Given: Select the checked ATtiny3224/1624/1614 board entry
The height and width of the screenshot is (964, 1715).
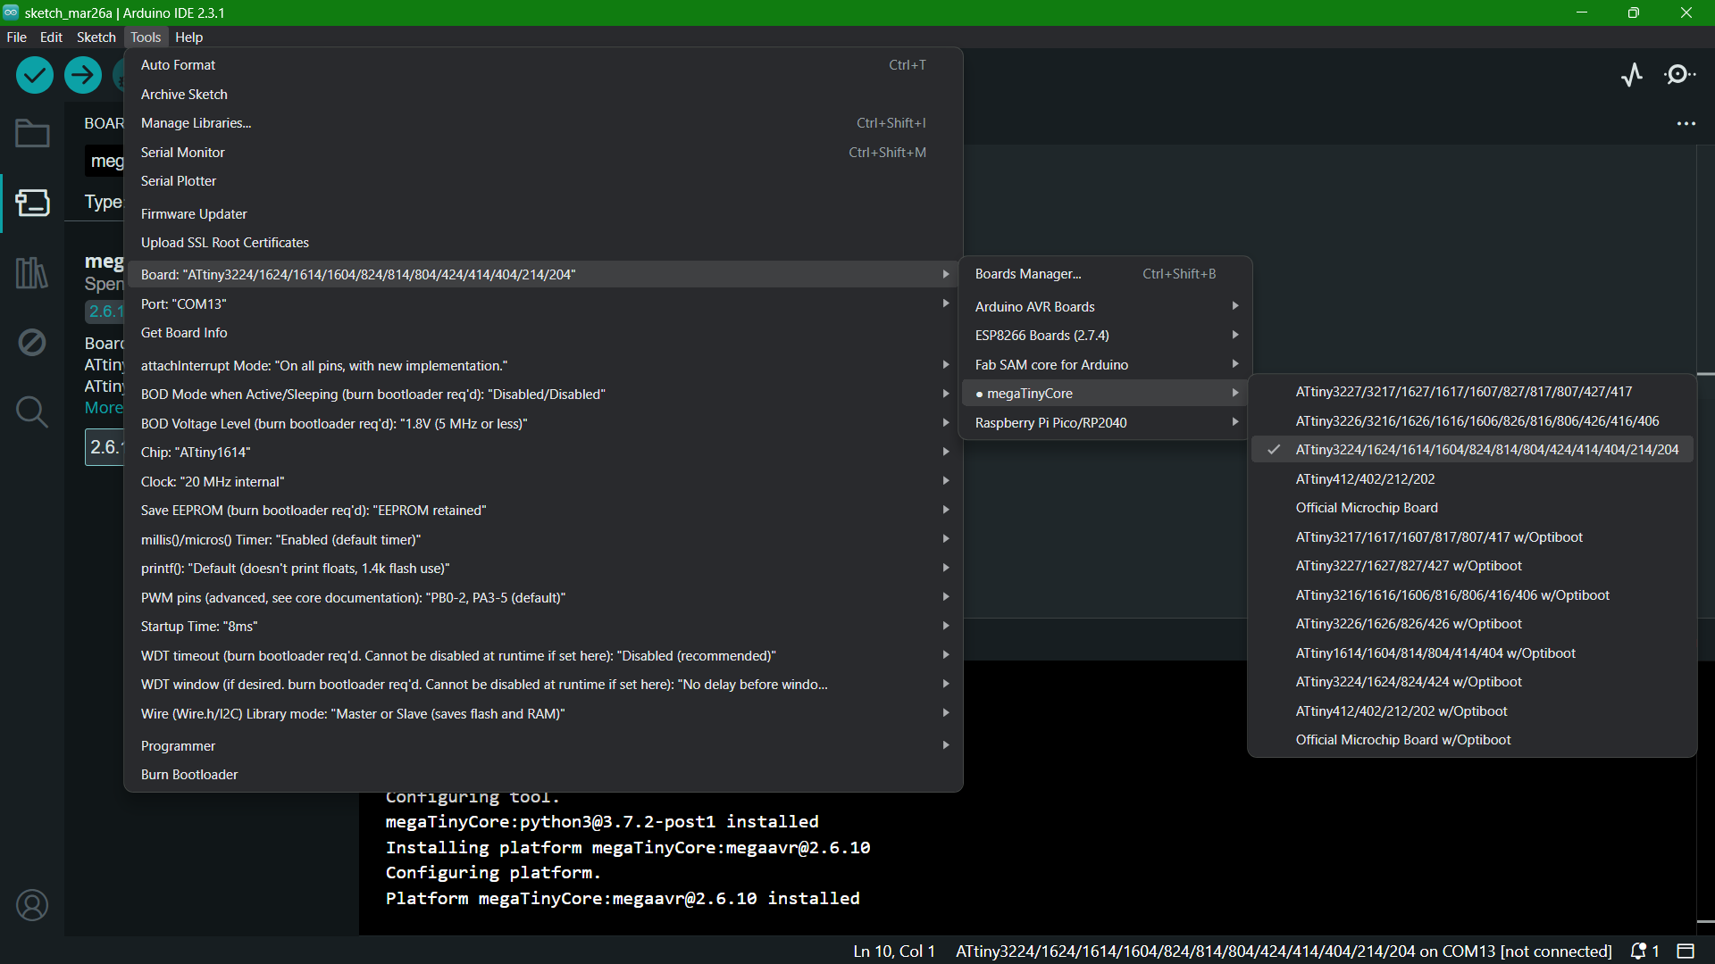Looking at the screenshot, I should click(x=1472, y=450).
